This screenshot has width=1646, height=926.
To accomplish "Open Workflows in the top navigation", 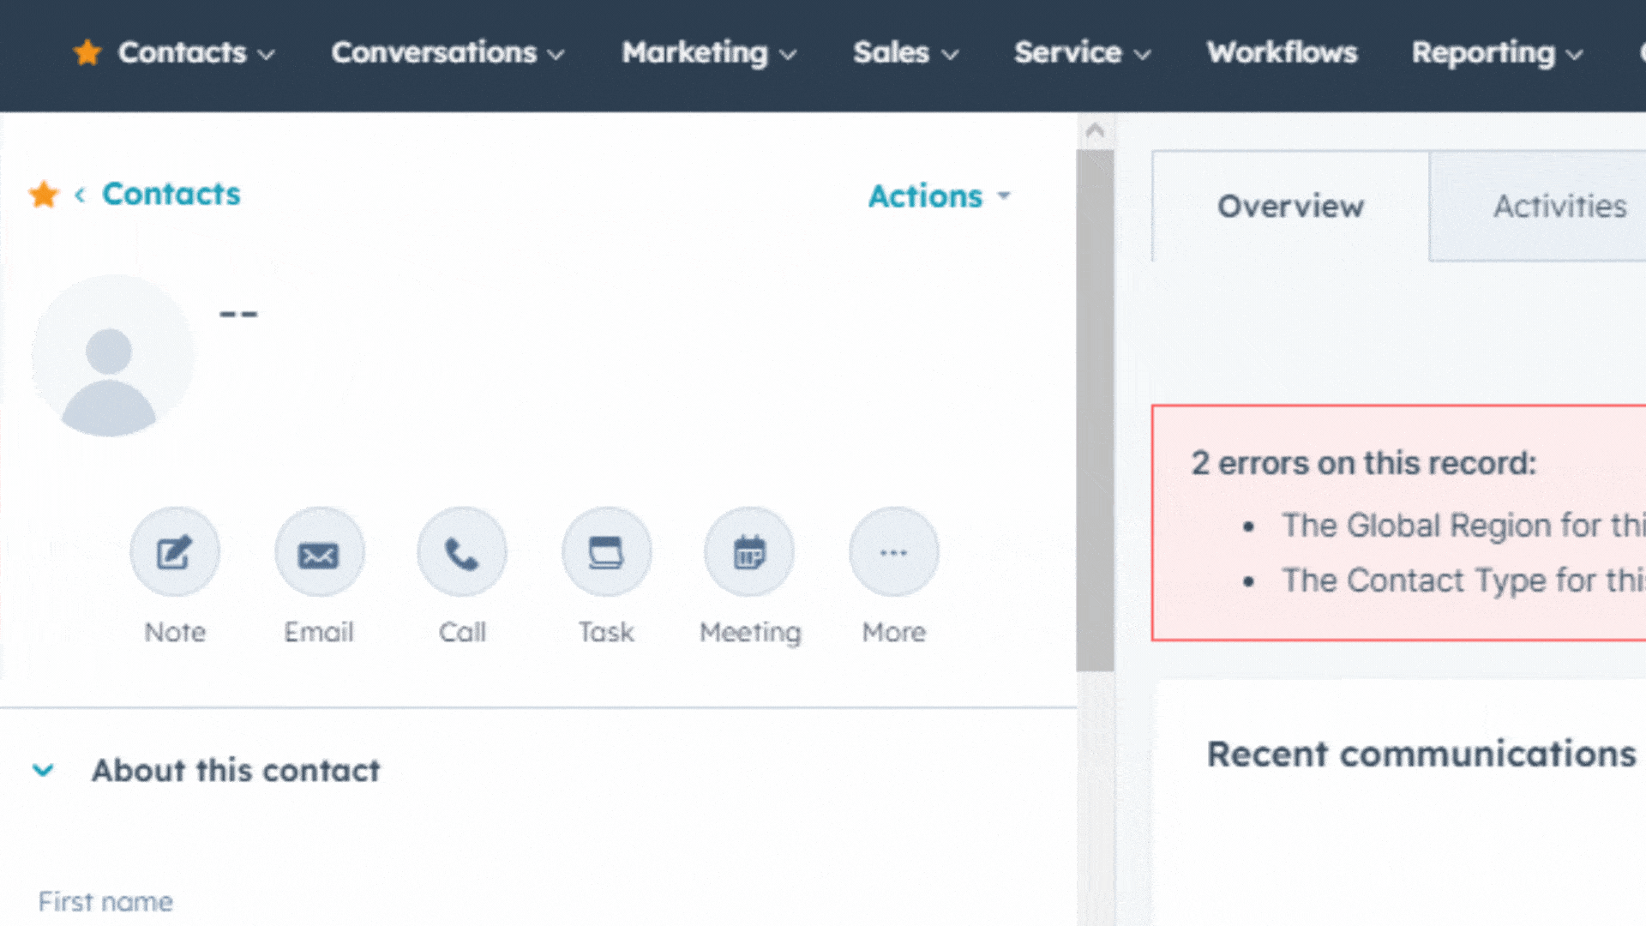I will coord(1282,53).
